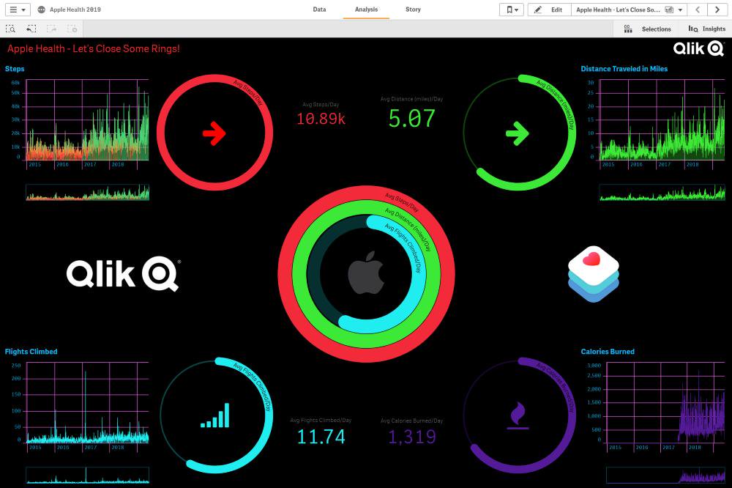Click the small Qlik logo top right
The width and height of the screenshot is (732, 488).
[698, 48]
